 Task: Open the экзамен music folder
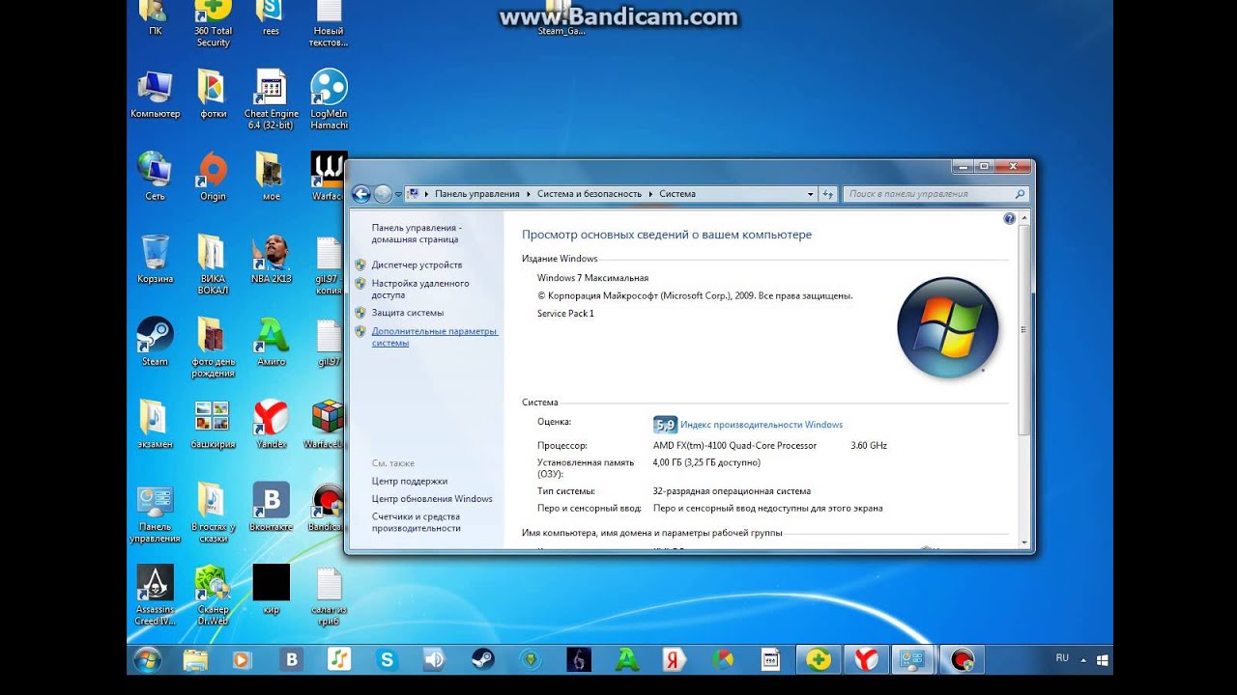click(x=155, y=426)
